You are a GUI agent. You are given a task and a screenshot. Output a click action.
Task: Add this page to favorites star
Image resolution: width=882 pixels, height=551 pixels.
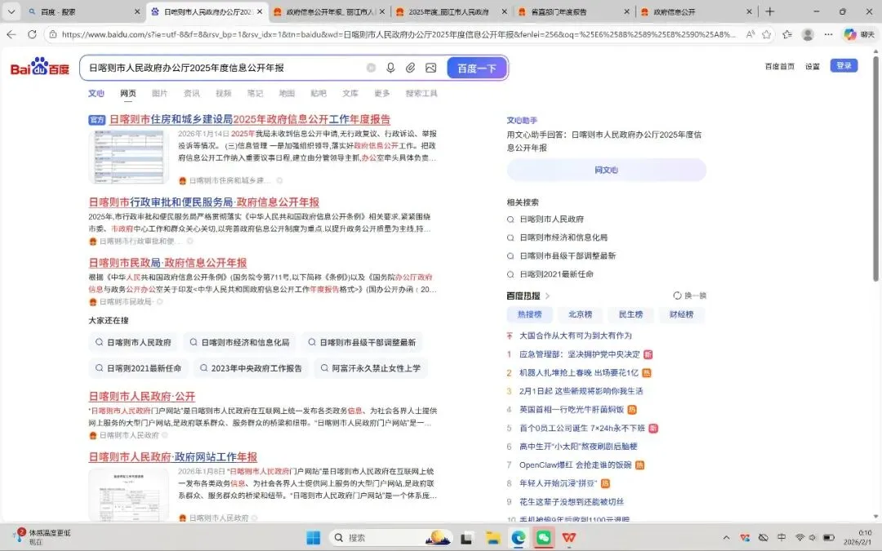(x=766, y=34)
